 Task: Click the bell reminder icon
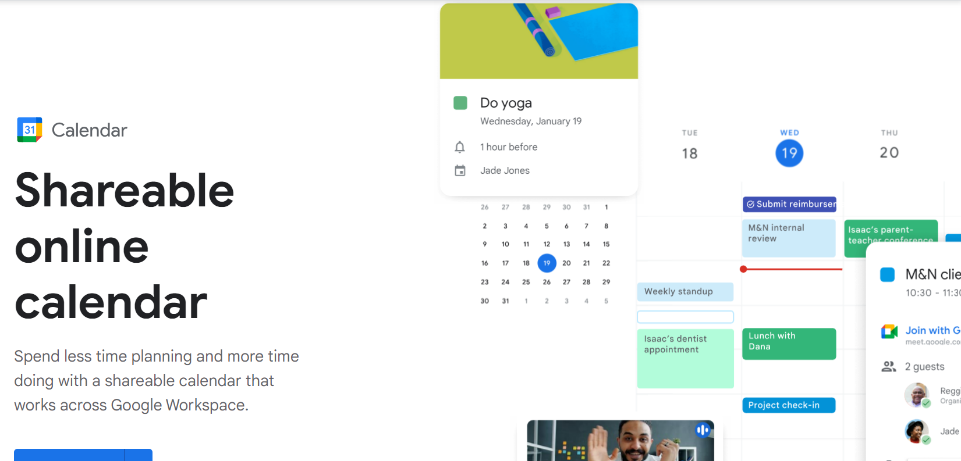460,147
